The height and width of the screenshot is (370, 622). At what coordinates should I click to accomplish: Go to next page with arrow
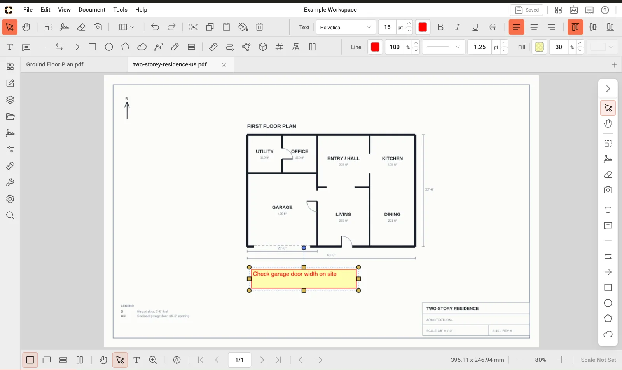262,360
